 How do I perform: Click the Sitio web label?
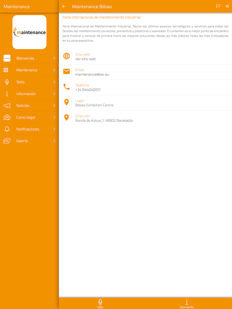point(82,54)
